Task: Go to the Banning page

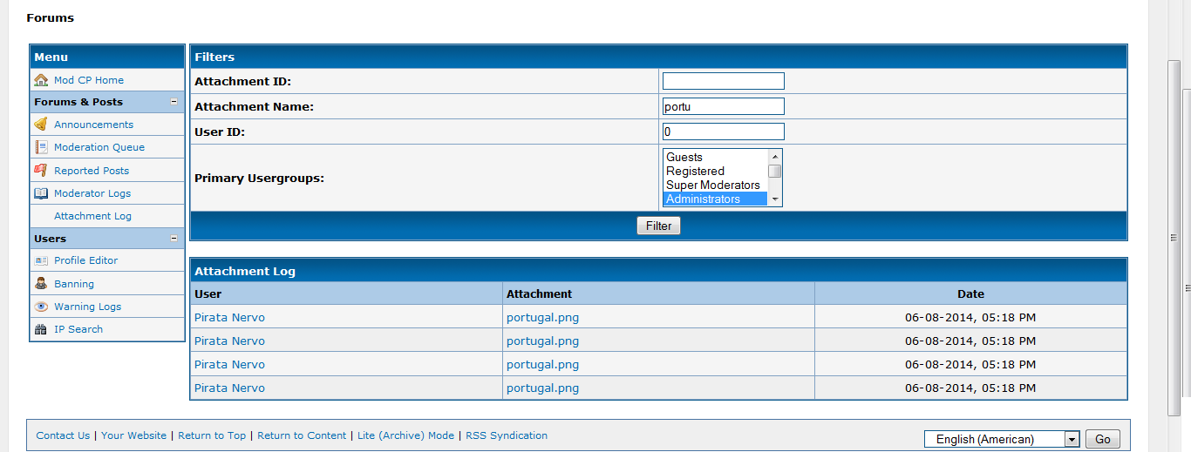Action: tap(74, 284)
